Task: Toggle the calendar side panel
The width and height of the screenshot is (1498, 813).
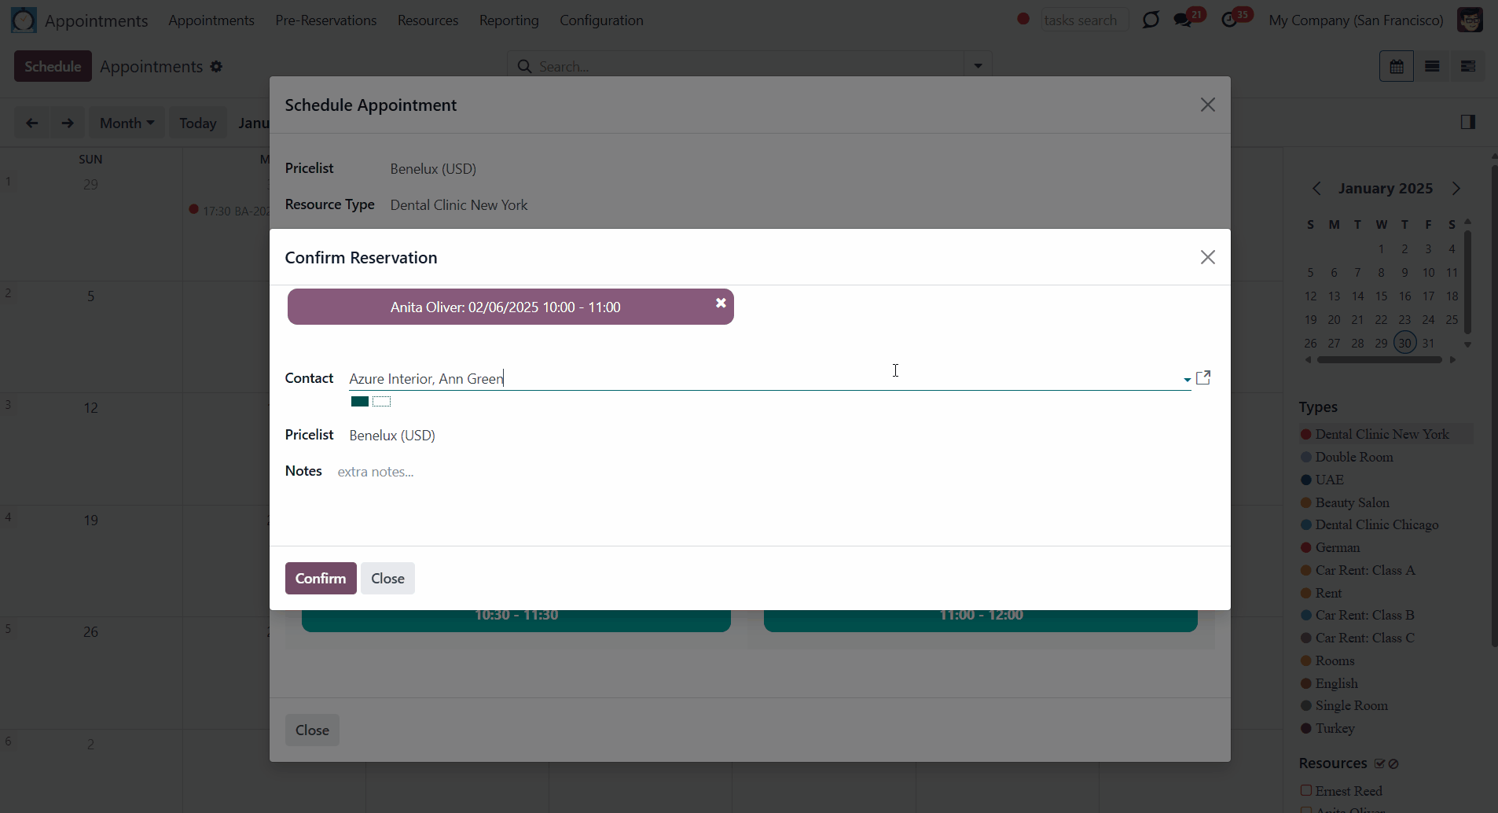Action: (x=1468, y=122)
